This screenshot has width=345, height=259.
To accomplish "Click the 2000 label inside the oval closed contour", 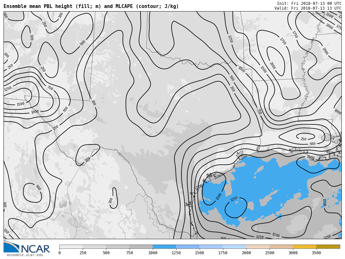I will click(272, 66).
